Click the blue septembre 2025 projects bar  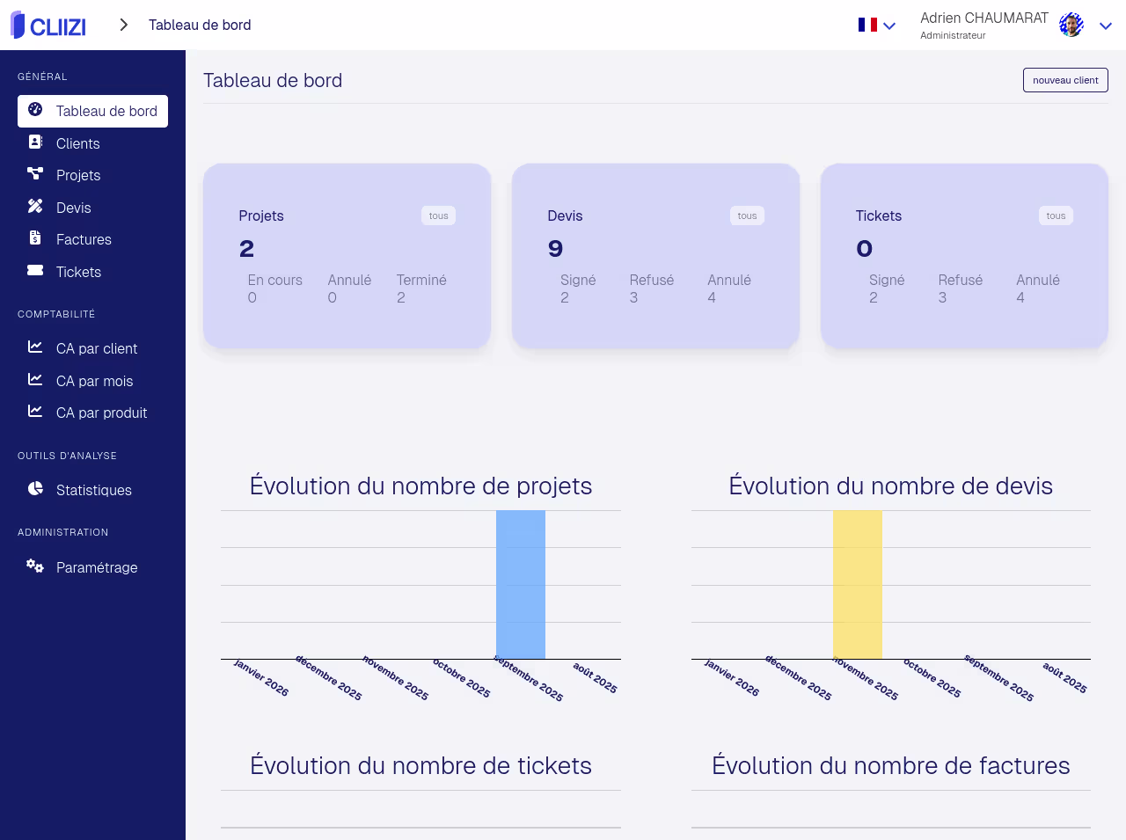tap(521, 585)
